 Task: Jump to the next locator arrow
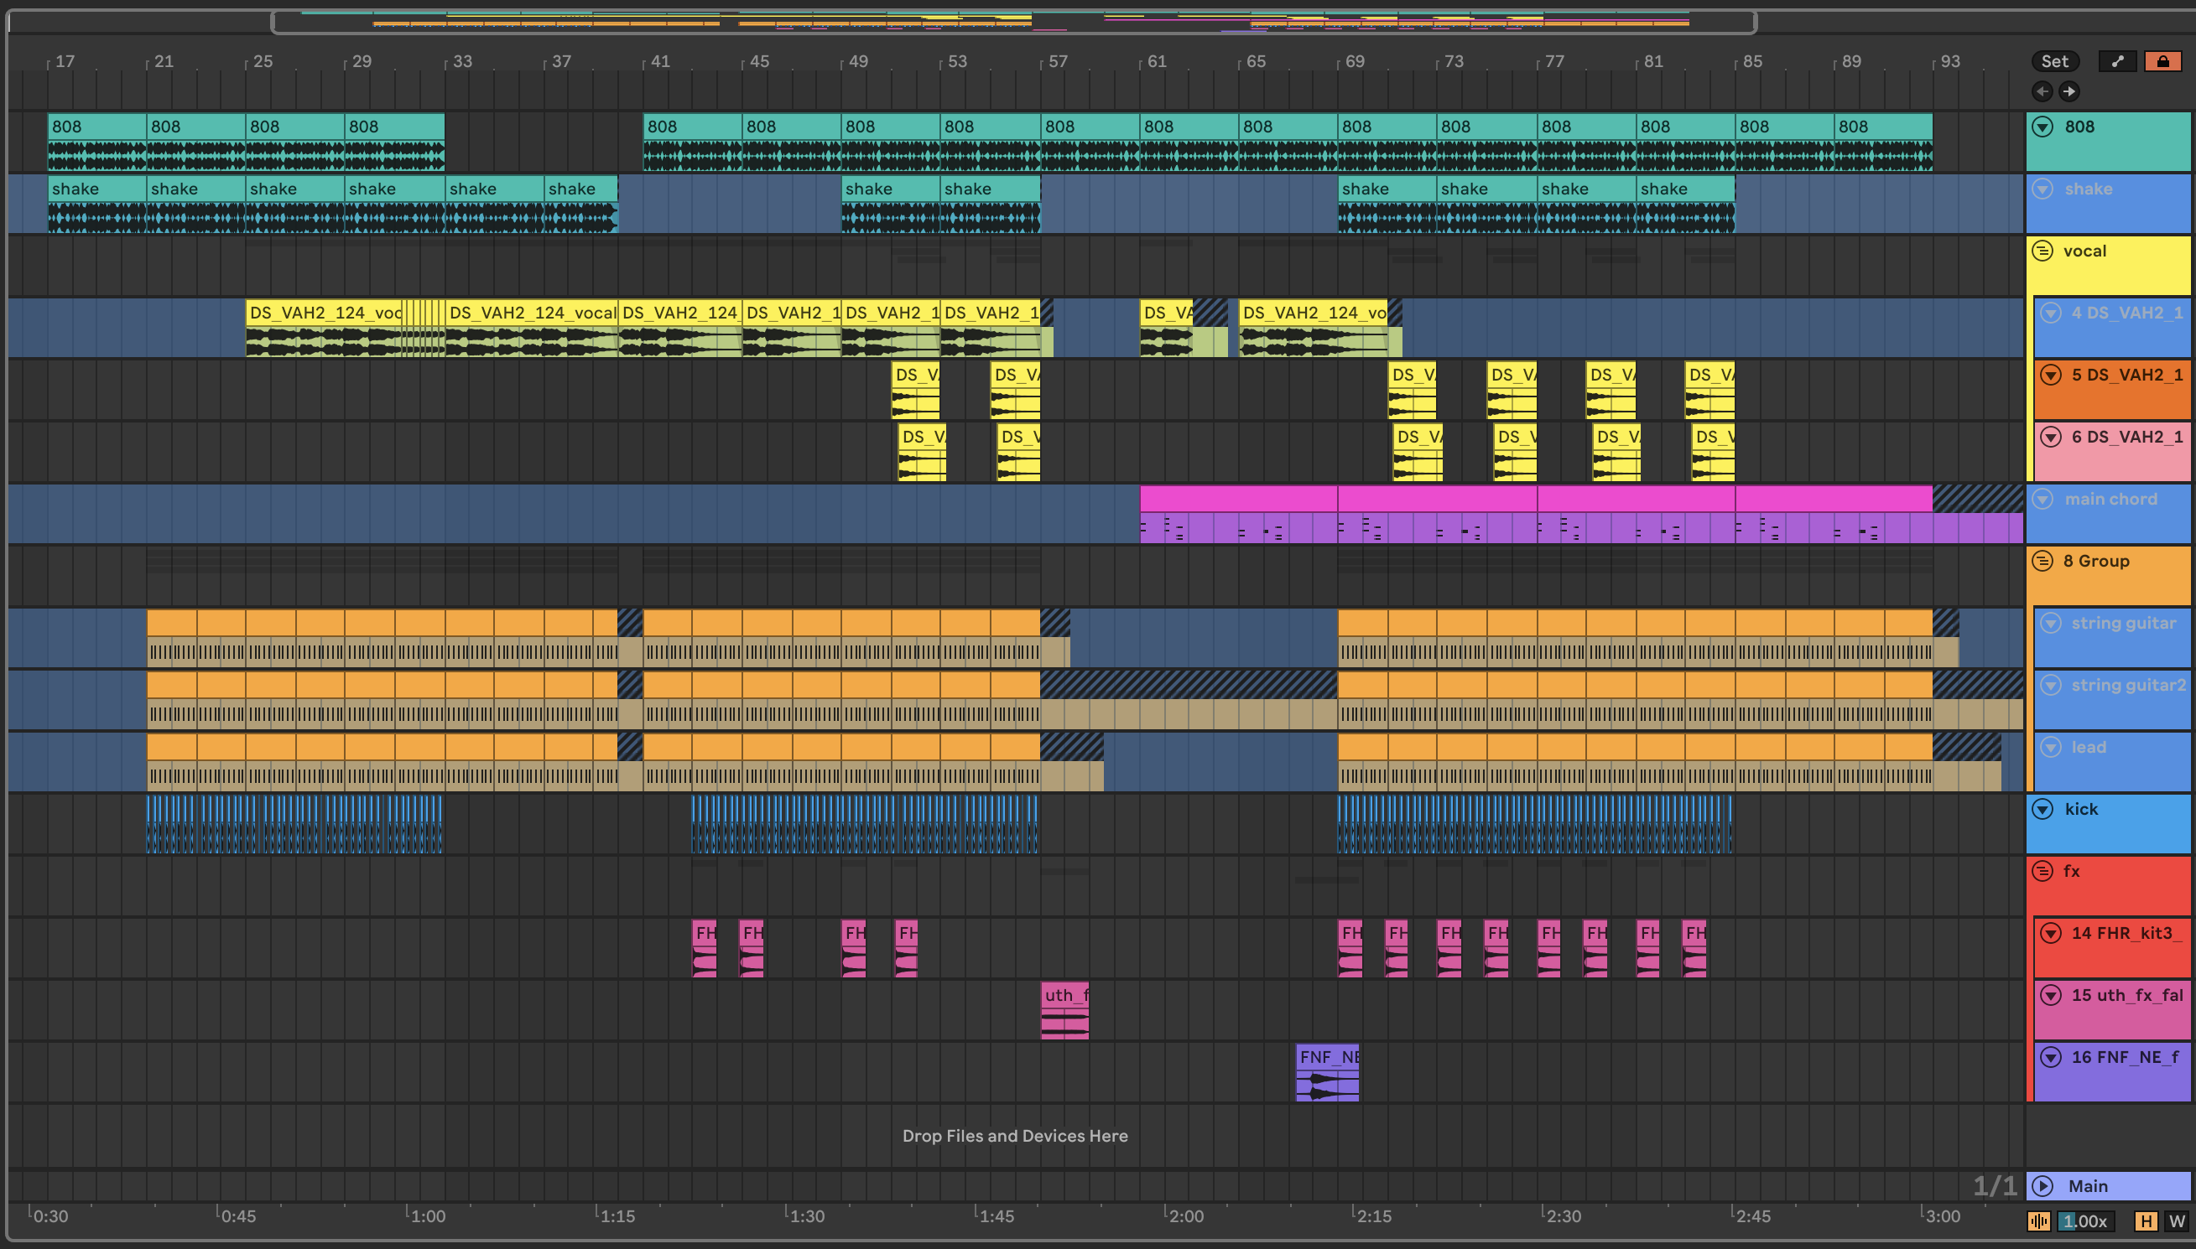click(2069, 91)
